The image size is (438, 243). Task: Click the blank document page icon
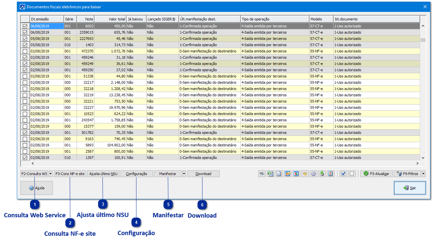(x=279, y=174)
